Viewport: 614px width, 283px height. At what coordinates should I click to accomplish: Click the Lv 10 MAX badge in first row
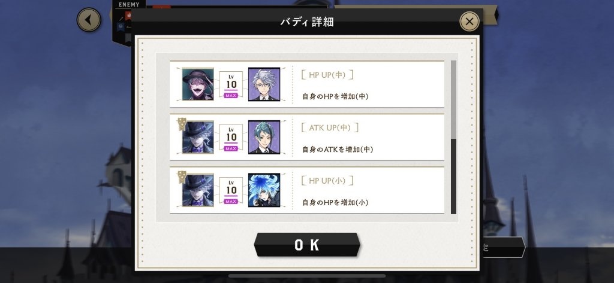(x=231, y=84)
